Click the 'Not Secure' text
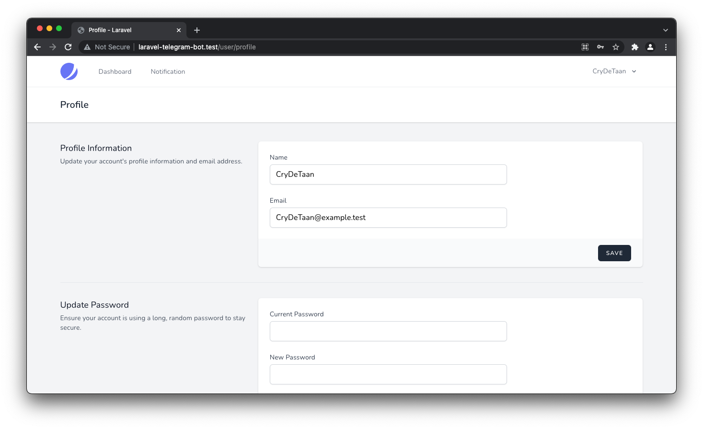The height and width of the screenshot is (429, 703). coord(112,47)
